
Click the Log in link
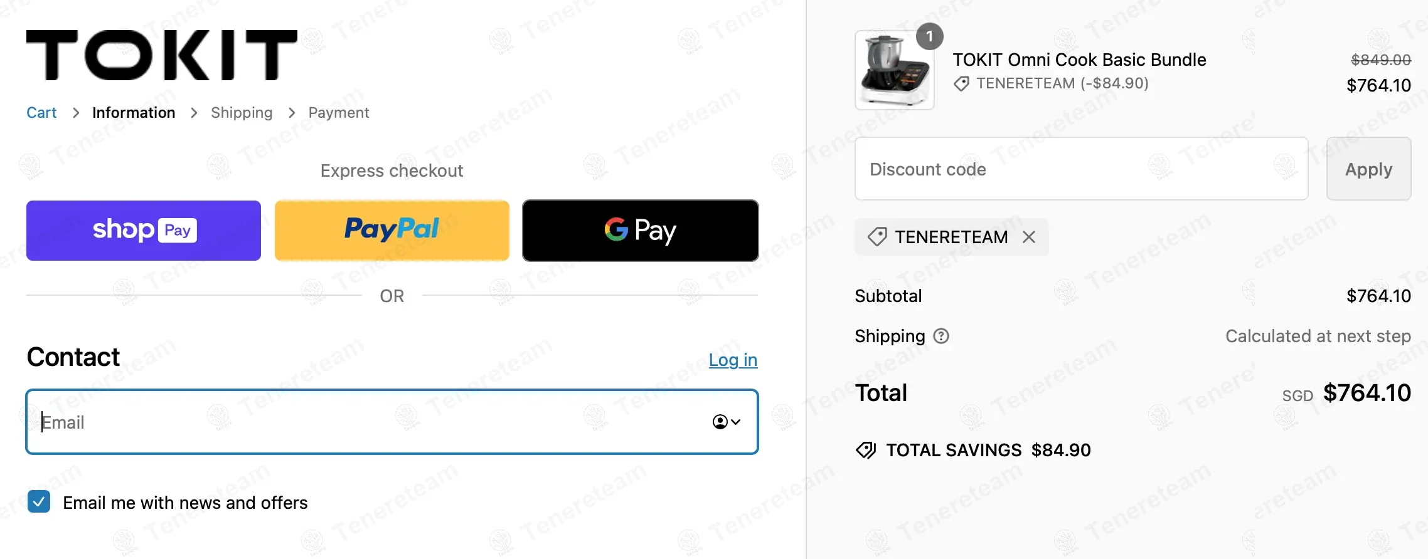click(733, 360)
